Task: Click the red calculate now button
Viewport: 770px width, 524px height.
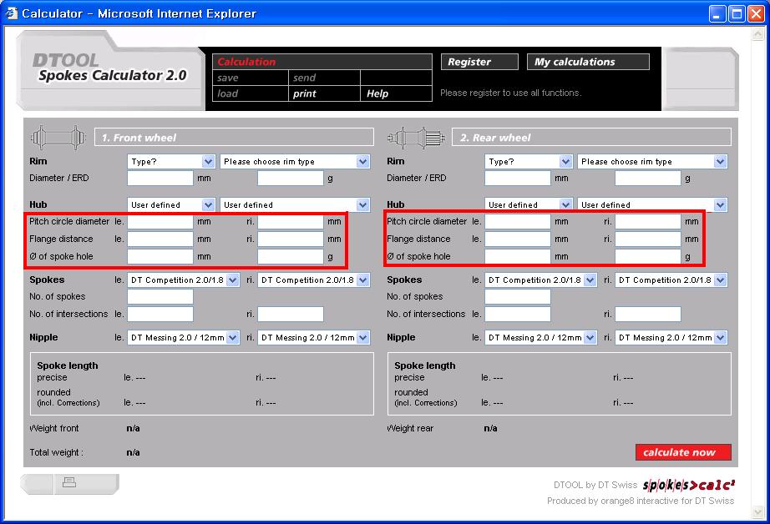Action: pos(683,452)
